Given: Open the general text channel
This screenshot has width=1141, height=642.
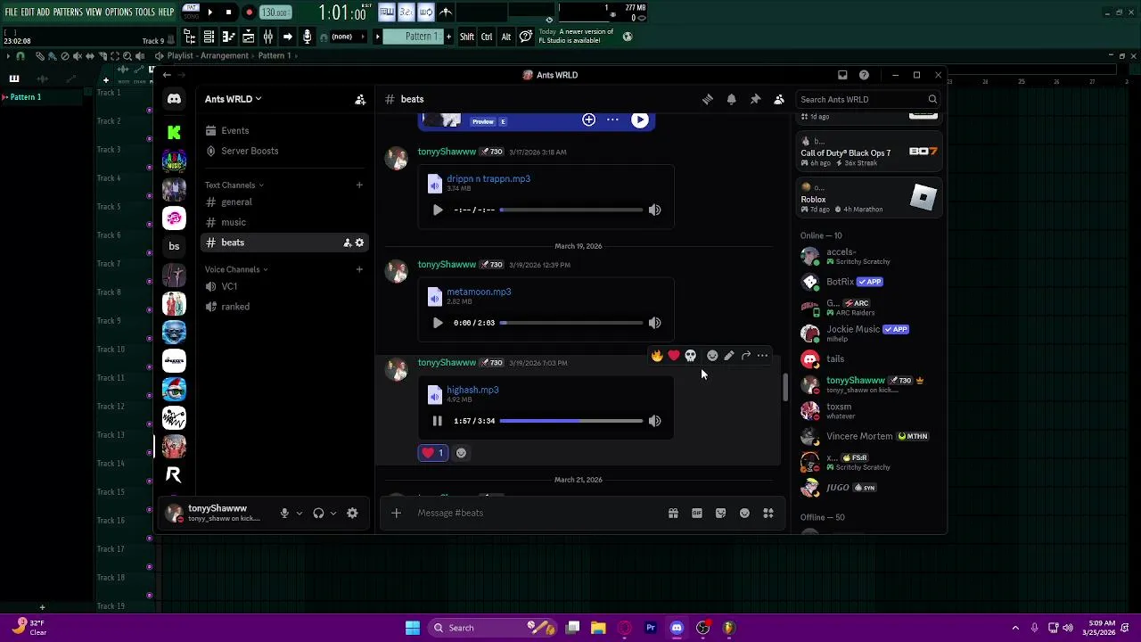Looking at the screenshot, I should 283,202.
